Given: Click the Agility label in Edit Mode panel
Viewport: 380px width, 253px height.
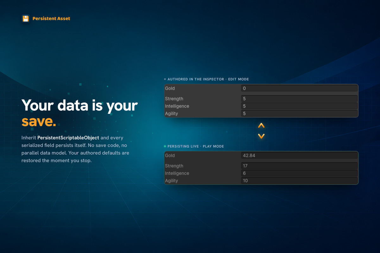Looking at the screenshot, I should coord(171,114).
